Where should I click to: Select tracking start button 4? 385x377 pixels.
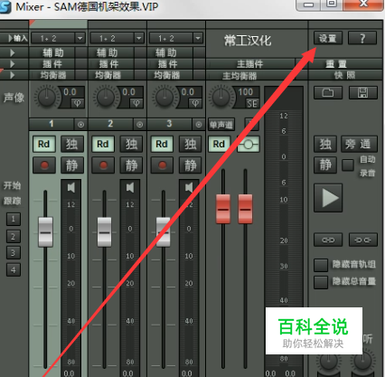click(x=14, y=270)
